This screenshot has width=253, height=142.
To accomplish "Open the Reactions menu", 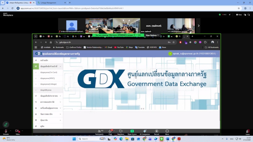I will 121,132.
